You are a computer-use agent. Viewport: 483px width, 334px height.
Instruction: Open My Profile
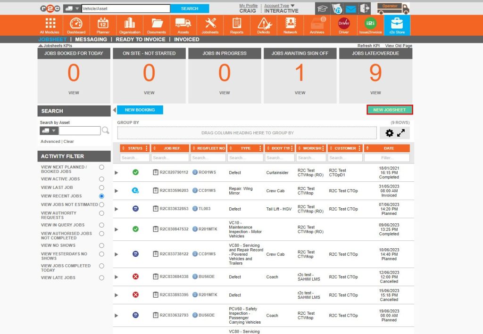[x=249, y=6]
